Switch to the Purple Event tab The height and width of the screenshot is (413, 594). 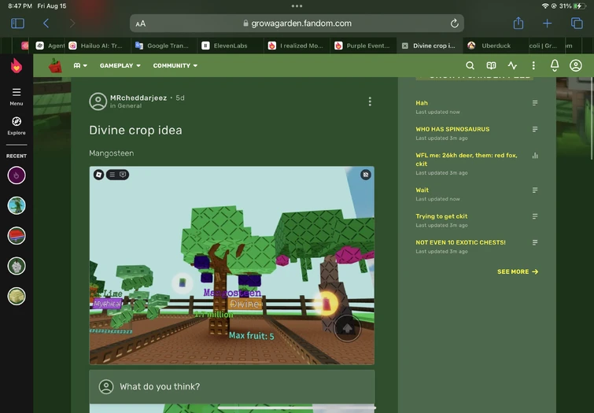(x=363, y=46)
